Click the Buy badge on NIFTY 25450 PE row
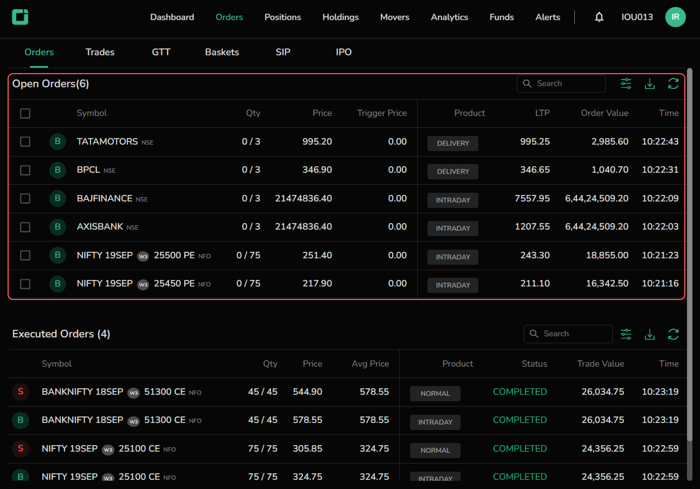Screen dimensions: 700x489 pyautogui.click(x=58, y=284)
